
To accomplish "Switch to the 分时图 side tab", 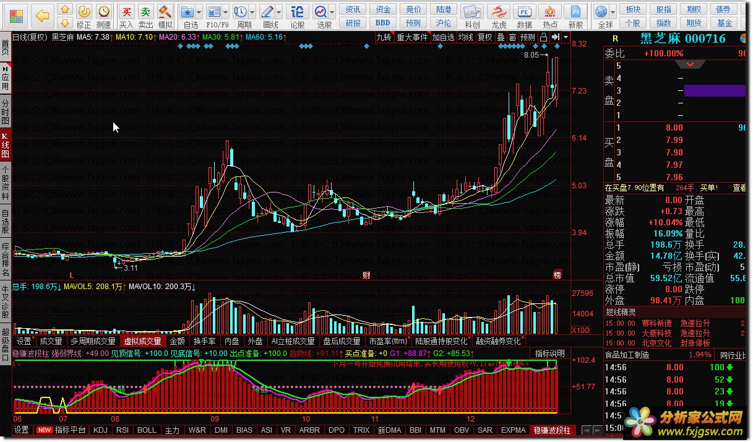I will pyautogui.click(x=6, y=111).
